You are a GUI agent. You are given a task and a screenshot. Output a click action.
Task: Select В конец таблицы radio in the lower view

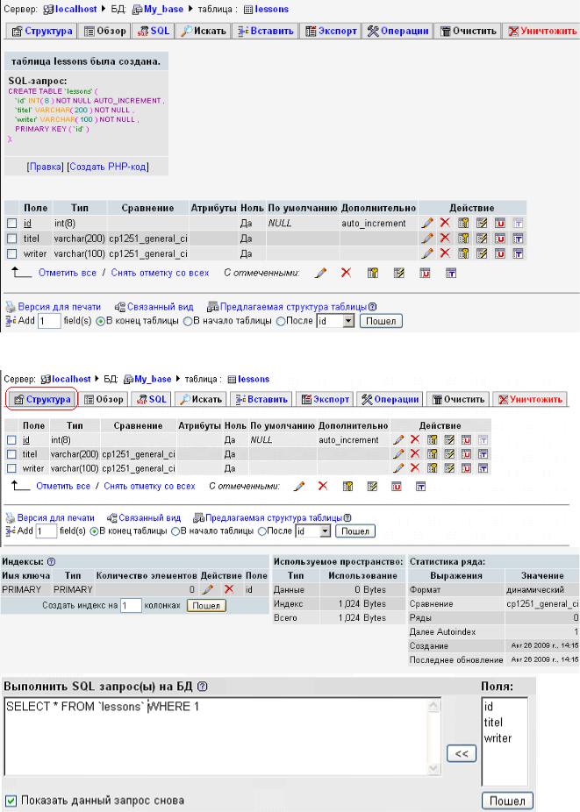click(95, 531)
